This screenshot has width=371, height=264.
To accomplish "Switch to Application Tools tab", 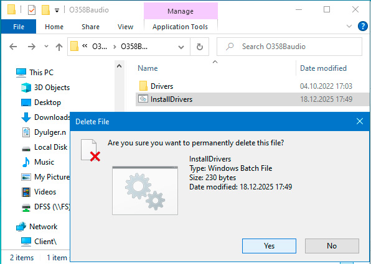I will click(x=180, y=27).
